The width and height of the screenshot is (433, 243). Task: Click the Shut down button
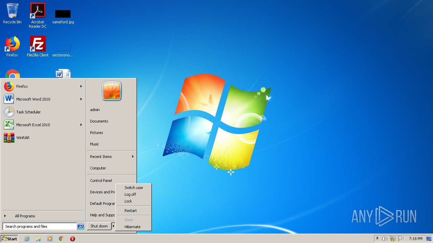(99, 226)
